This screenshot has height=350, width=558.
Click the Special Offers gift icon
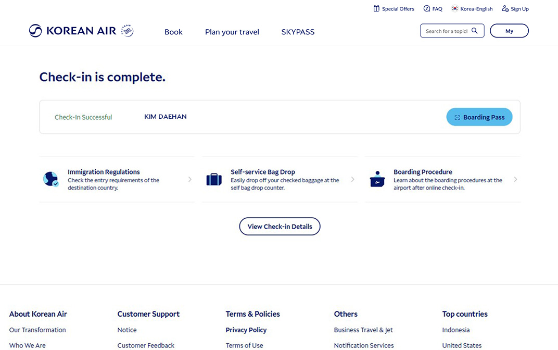pyautogui.click(x=376, y=8)
